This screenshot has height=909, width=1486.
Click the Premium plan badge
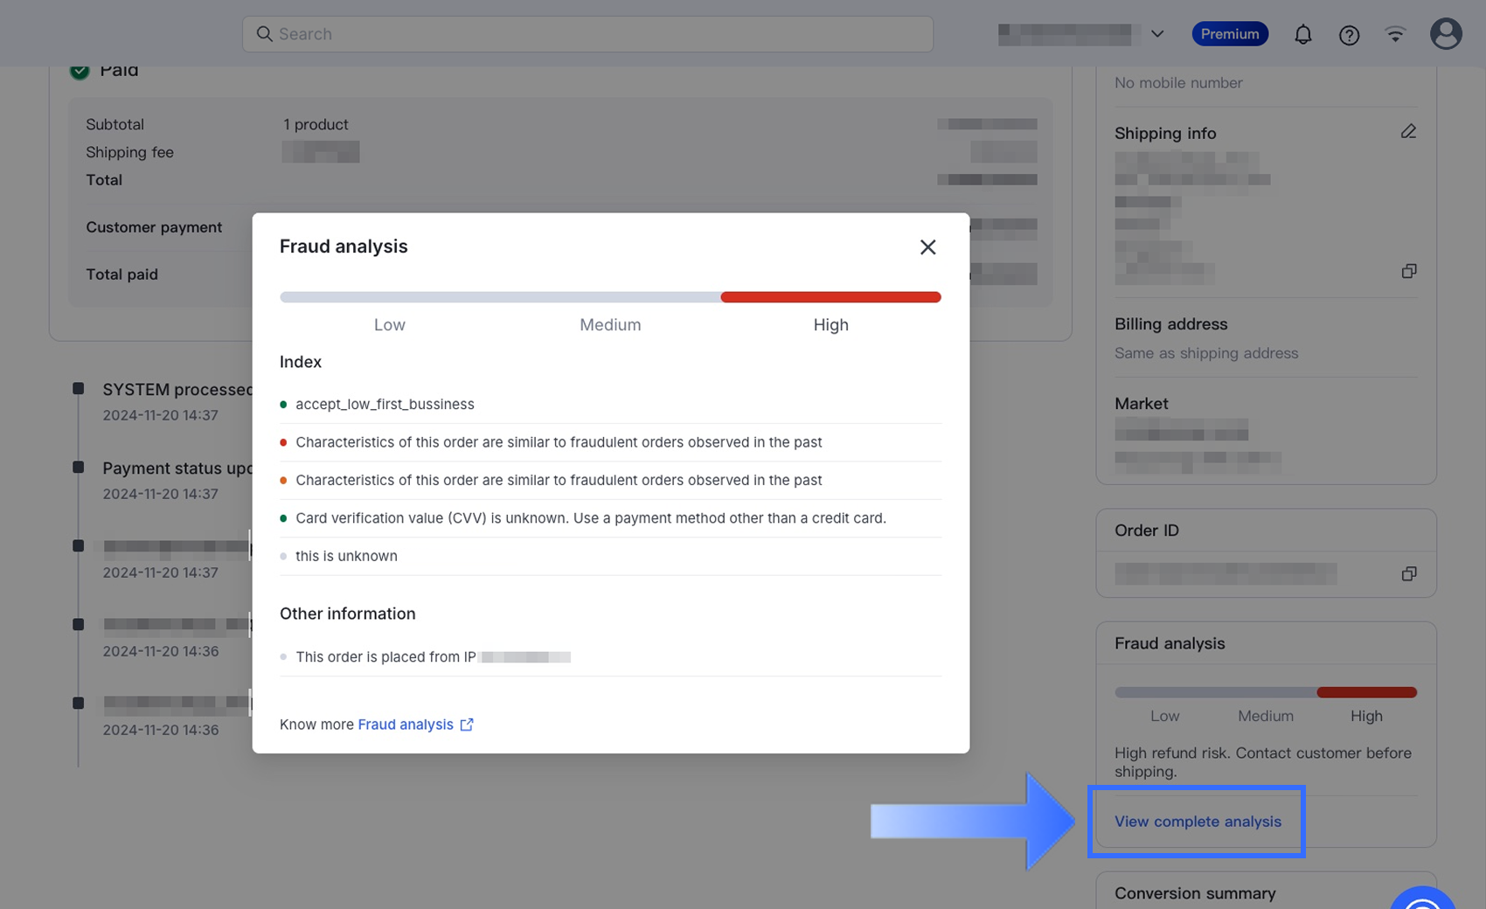click(x=1229, y=34)
